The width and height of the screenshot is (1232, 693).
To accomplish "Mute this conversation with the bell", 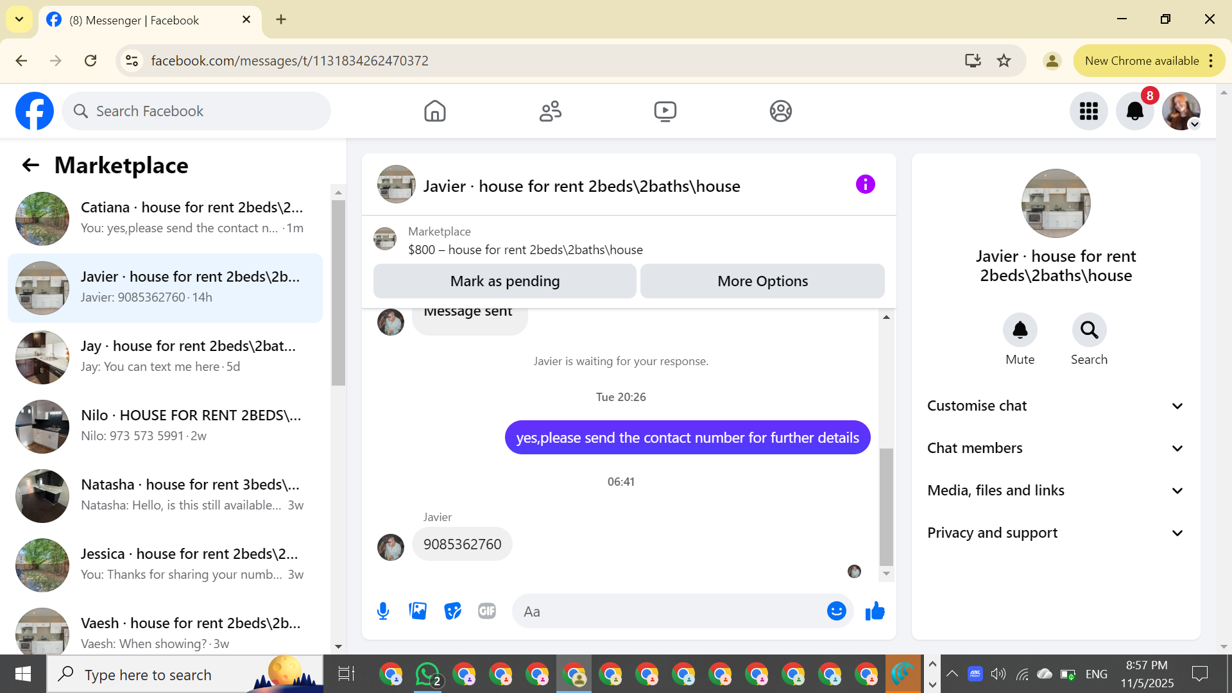I will pos(1020,330).
